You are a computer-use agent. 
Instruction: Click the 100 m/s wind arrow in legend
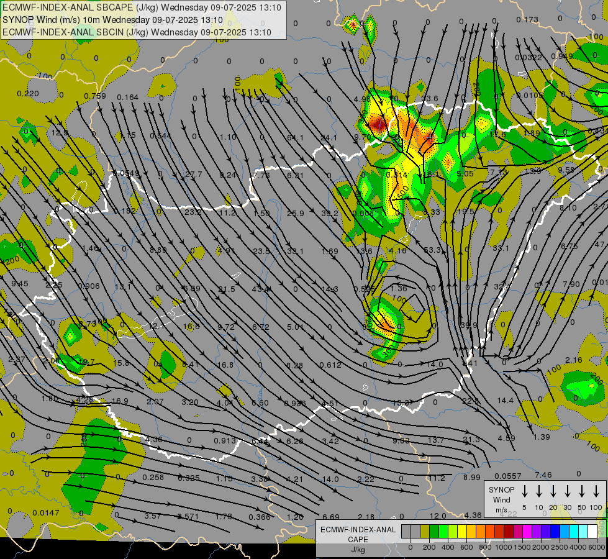[596, 491]
